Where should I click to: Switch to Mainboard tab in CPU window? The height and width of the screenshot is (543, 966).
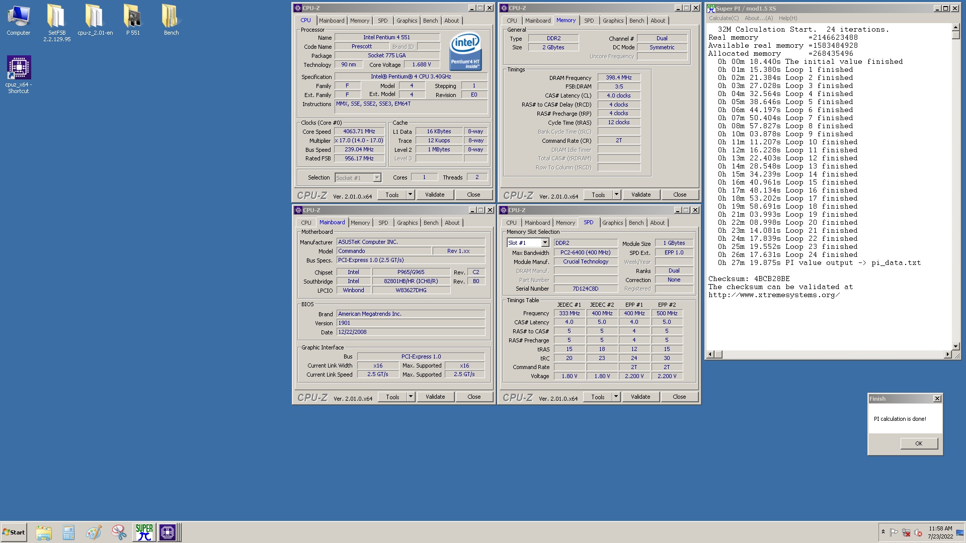(x=332, y=21)
